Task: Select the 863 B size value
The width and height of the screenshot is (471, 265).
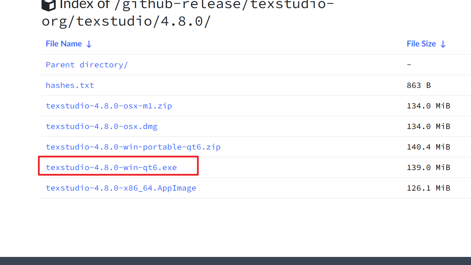Action: (x=419, y=85)
